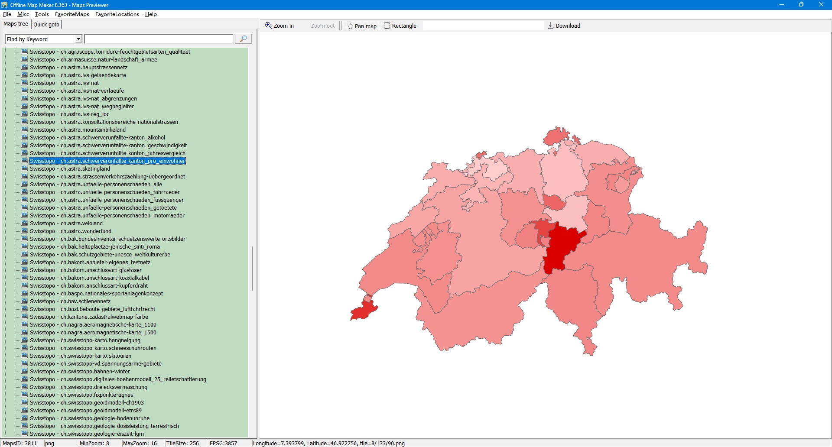Click the app icon in the title bar
832x447 pixels.
4,5
